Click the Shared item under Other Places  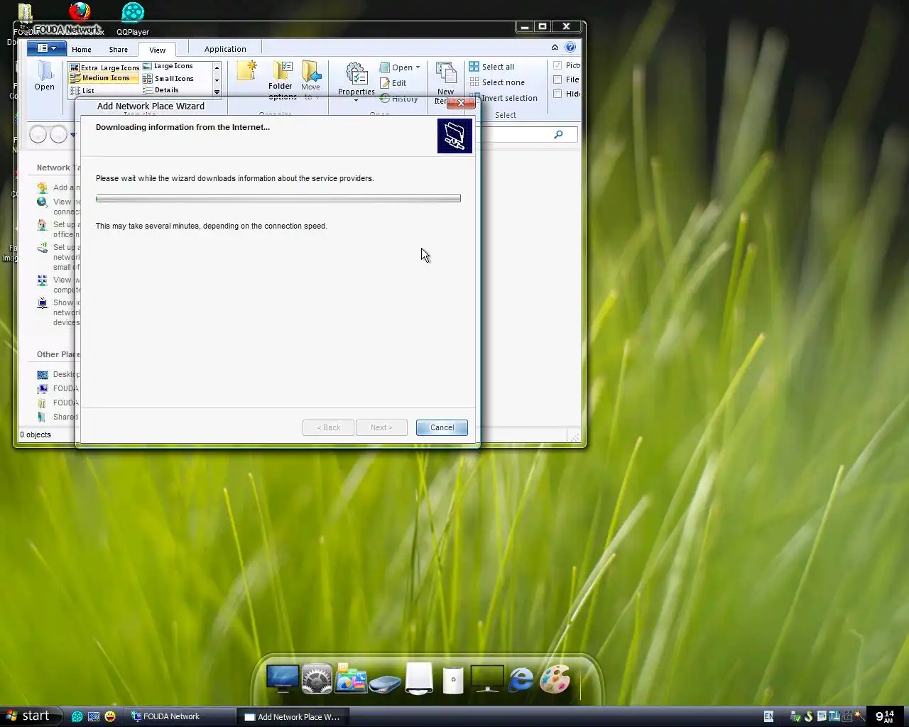pos(58,417)
